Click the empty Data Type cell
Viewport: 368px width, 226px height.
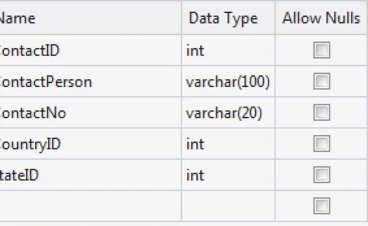[228, 206]
